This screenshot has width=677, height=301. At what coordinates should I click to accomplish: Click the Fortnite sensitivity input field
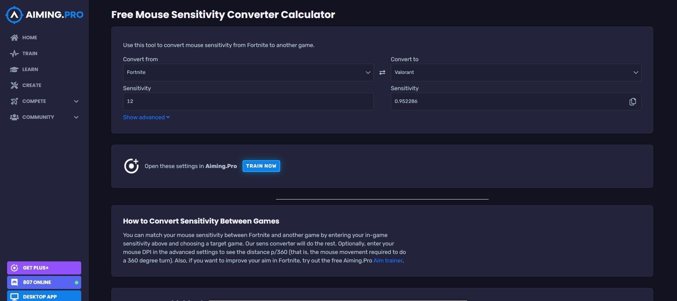[248, 102]
